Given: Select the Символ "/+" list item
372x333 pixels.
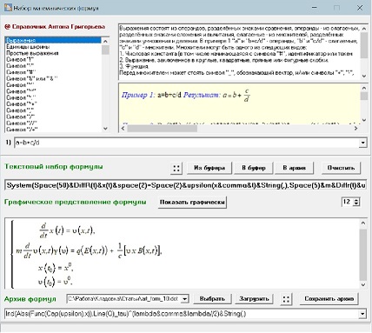Looking at the screenshot, I should click(53, 130).
